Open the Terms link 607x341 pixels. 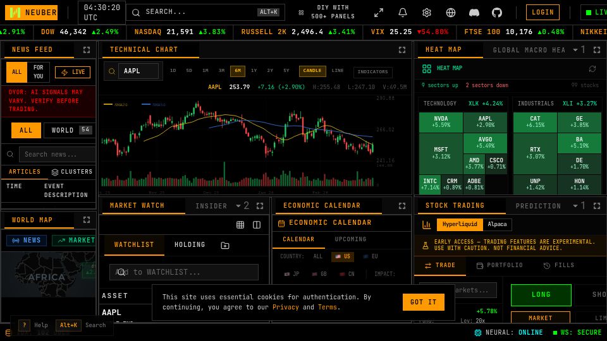point(328,308)
